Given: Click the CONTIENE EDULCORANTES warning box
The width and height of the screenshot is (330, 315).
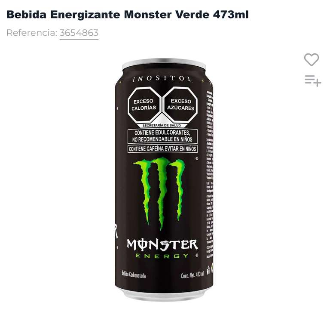Looking at the screenshot, I should (x=162, y=136).
